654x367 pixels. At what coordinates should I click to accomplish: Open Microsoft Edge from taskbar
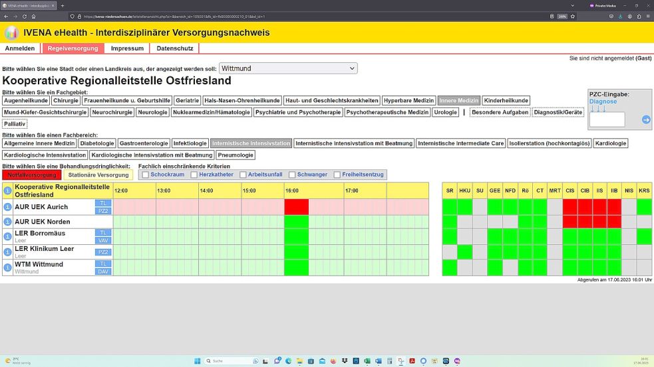288,361
